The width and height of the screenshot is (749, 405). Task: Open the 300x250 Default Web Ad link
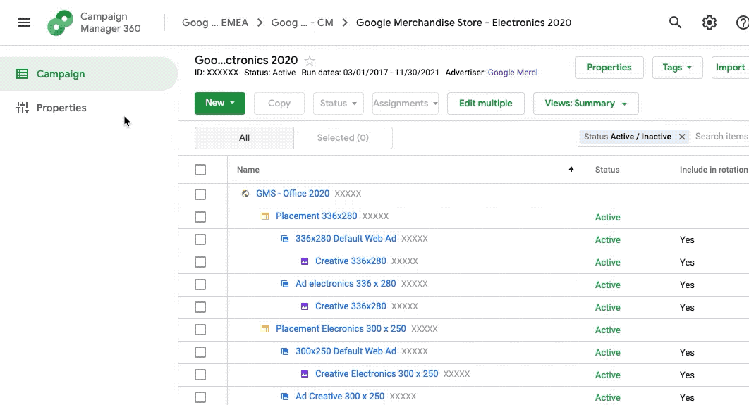346,351
